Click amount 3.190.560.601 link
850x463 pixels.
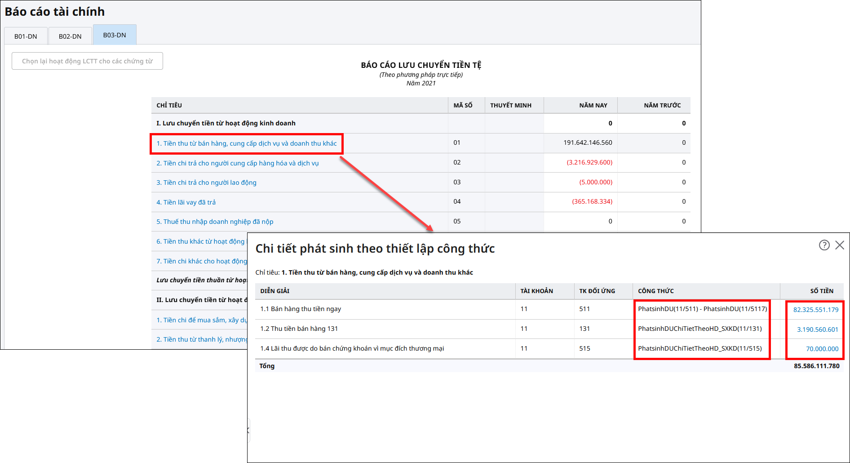[x=817, y=329]
